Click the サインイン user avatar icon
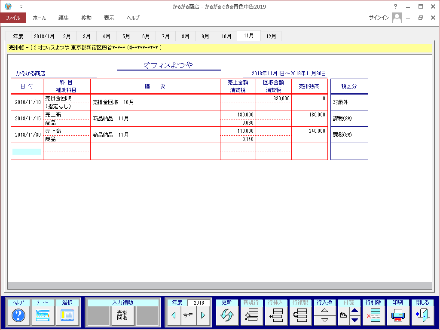440x330 pixels. [397, 18]
